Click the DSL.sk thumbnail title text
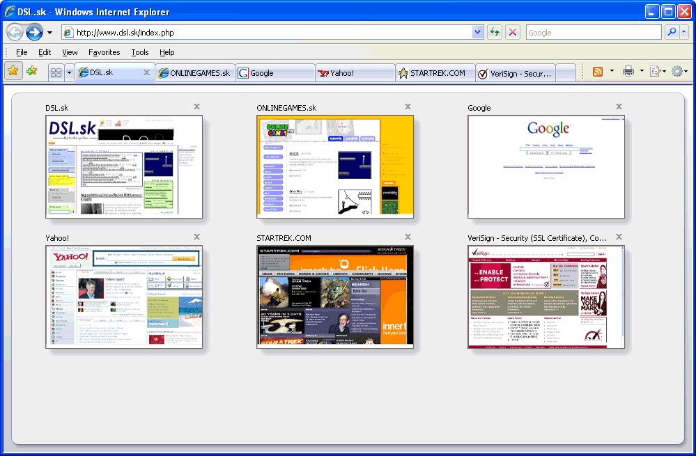This screenshot has height=456, width=696. click(57, 108)
